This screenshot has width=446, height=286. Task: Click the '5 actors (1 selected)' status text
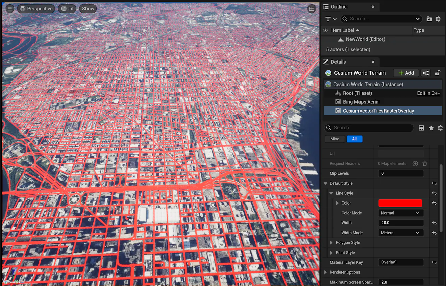[348, 50]
